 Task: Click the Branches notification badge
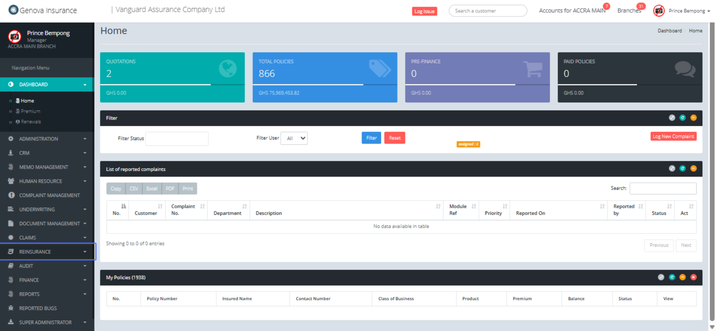(x=641, y=6)
